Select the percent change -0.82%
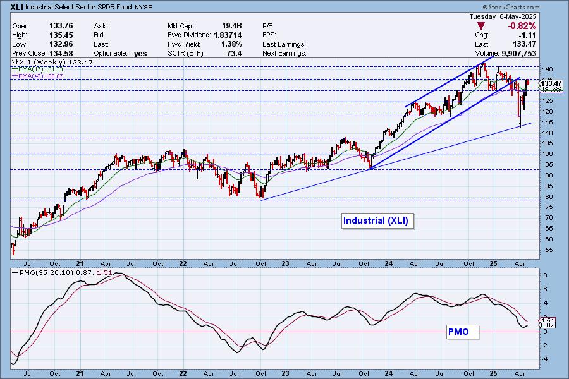Image resolution: width=569 pixels, height=379 pixels. [522, 26]
